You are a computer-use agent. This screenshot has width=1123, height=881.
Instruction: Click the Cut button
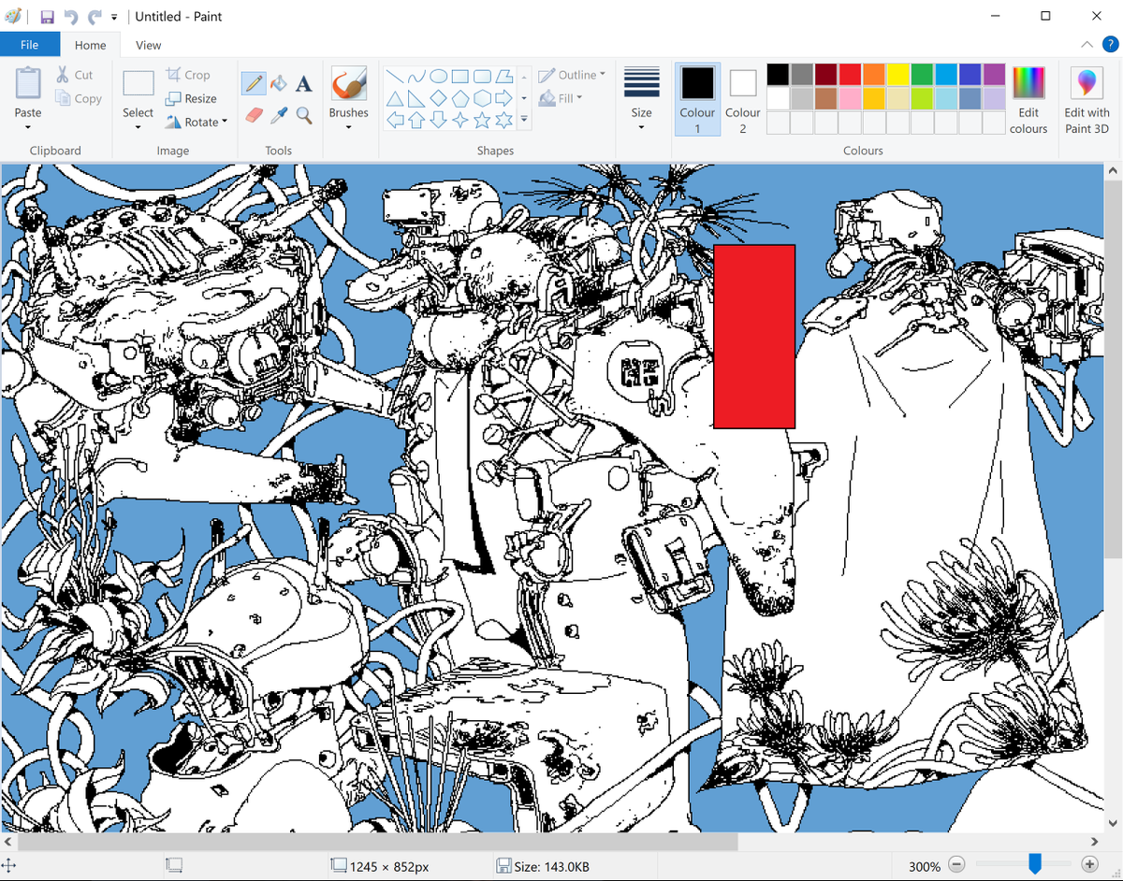(75, 75)
